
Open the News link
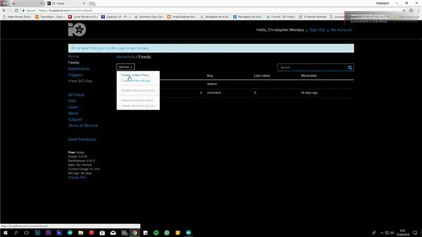73,113
